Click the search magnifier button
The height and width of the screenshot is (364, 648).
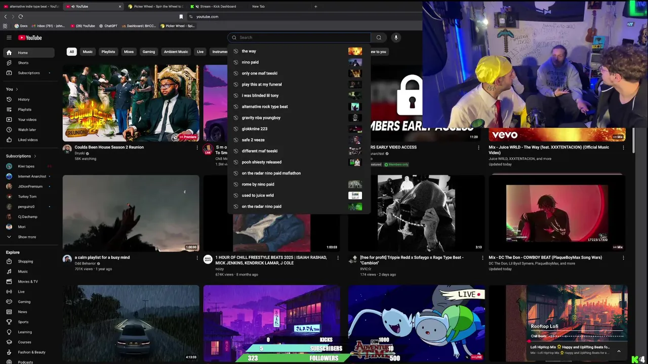379,37
